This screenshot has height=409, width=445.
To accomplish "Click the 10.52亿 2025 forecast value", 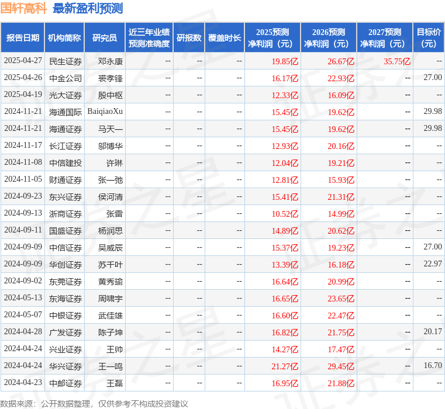I will click(x=285, y=214).
